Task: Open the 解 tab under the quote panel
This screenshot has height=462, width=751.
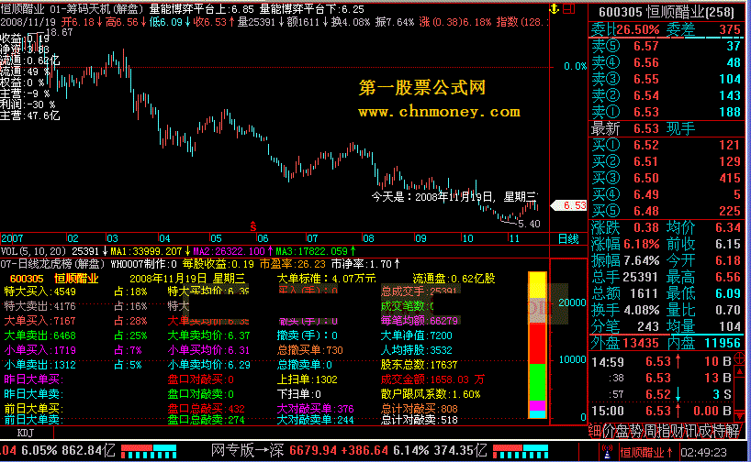Action: pos(734,431)
